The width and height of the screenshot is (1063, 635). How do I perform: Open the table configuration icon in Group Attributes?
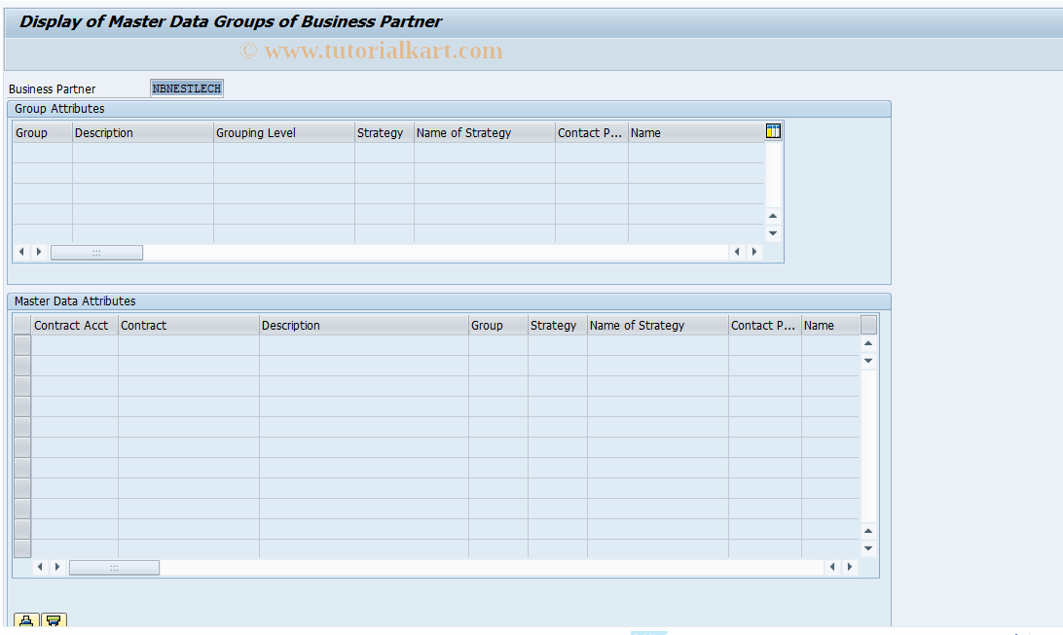tap(773, 129)
